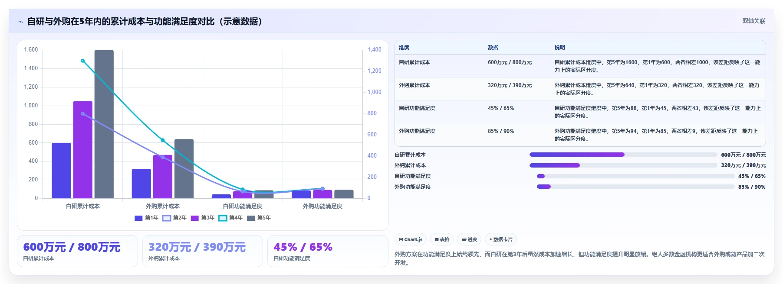Click the gray 第5年 bar of 外购功能满足度
Viewport: 783px width, 284px height.
(344, 194)
